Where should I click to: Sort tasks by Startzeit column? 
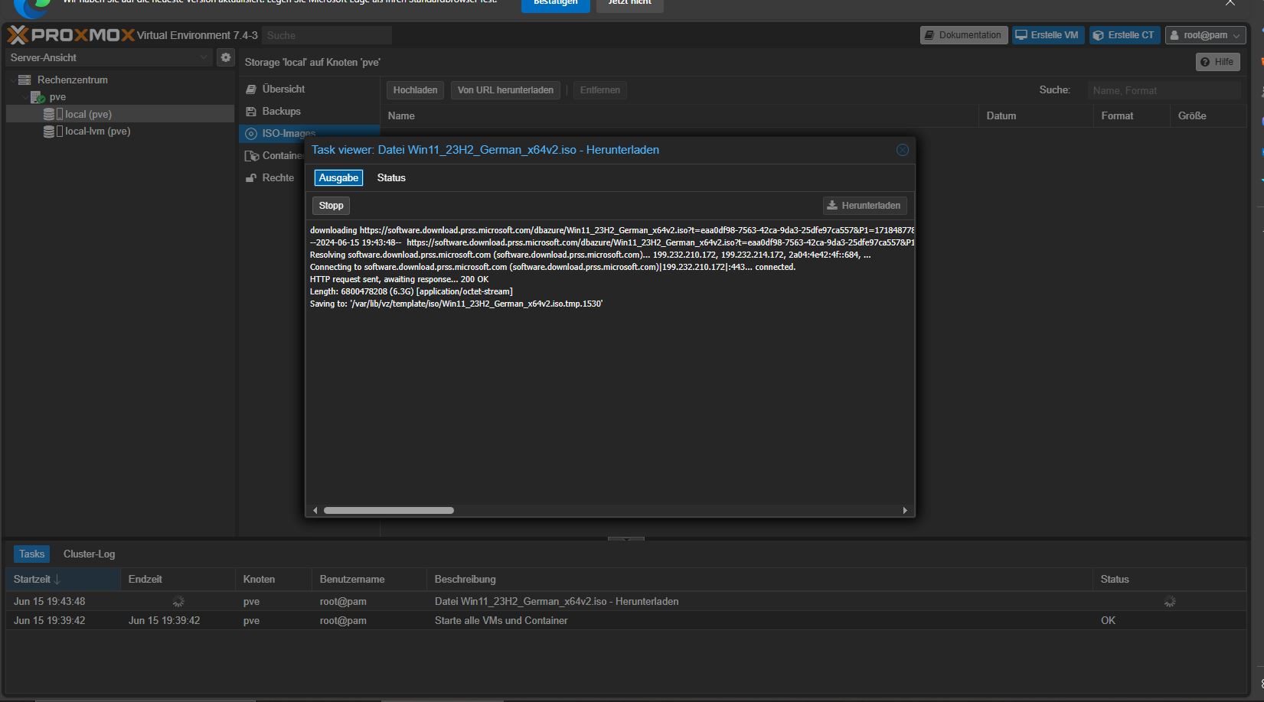[x=63, y=580]
